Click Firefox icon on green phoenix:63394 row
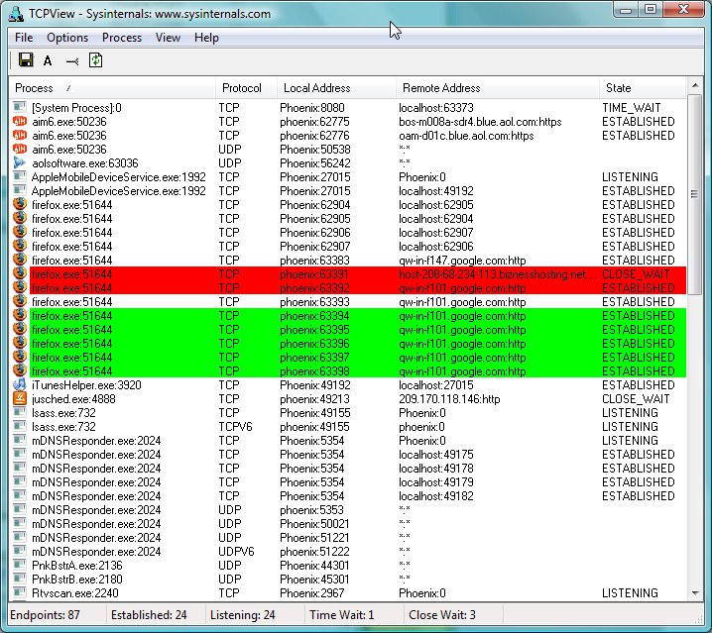This screenshot has height=633, width=712. pos(20,315)
